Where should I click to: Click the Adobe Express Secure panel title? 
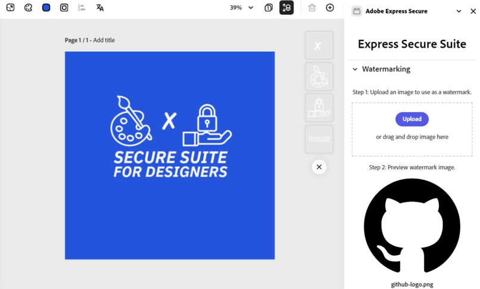(397, 11)
